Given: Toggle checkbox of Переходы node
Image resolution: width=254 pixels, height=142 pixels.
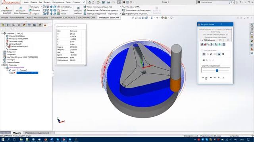Looking at the screenshot, I should (x=4, y=65).
